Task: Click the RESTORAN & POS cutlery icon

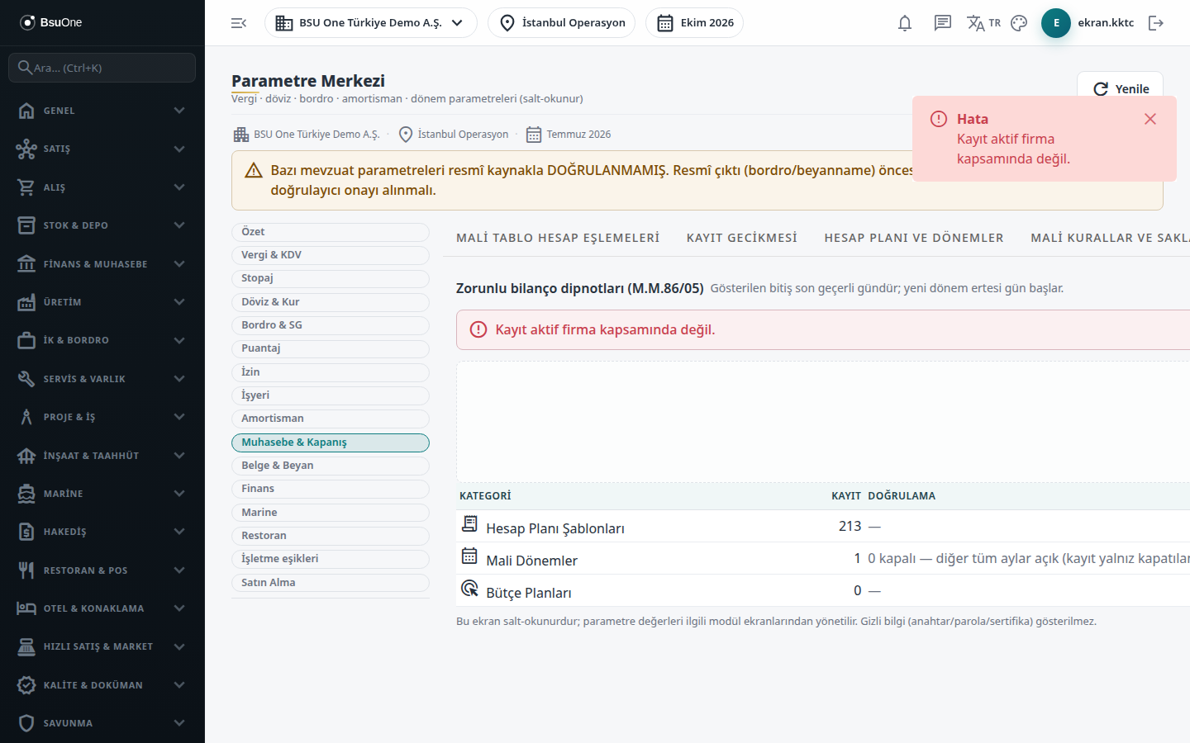Action: tap(26, 570)
